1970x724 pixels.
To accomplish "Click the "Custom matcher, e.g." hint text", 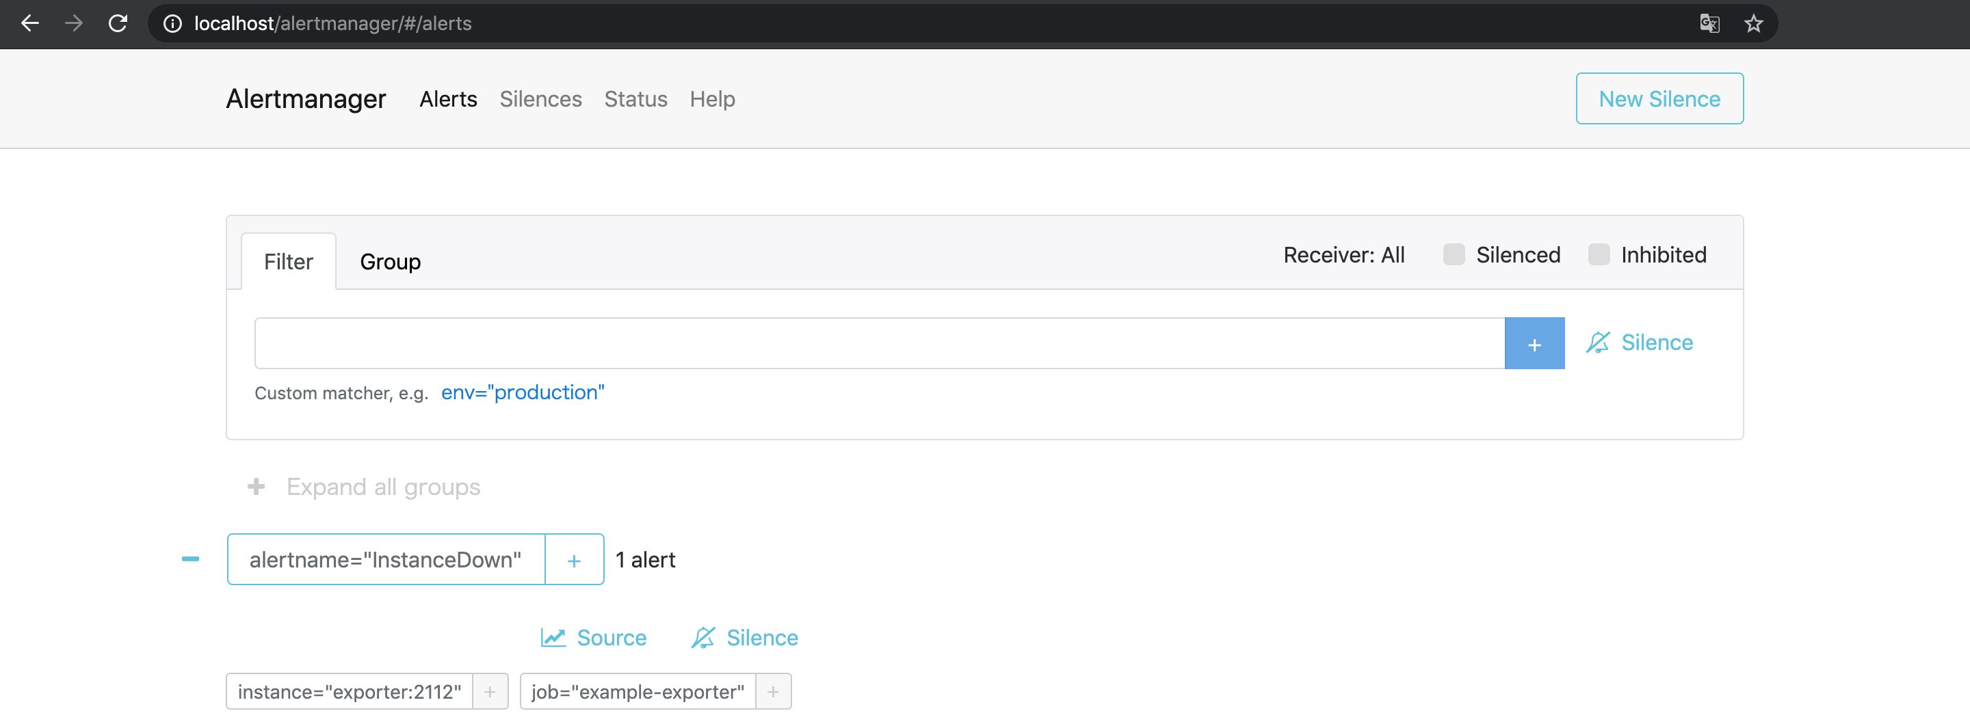I will pyautogui.click(x=341, y=393).
